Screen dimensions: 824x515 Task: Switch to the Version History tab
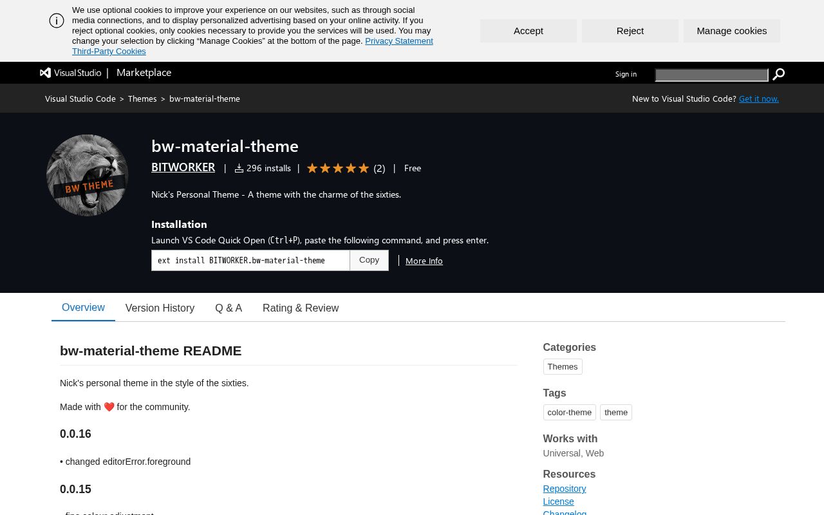(160, 308)
